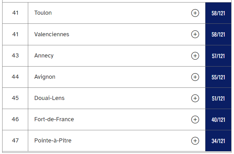The width and height of the screenshot is (234, 154).
Task: Expand the Pointe-à-Pitre row plus icon
Action: point(195,141)
